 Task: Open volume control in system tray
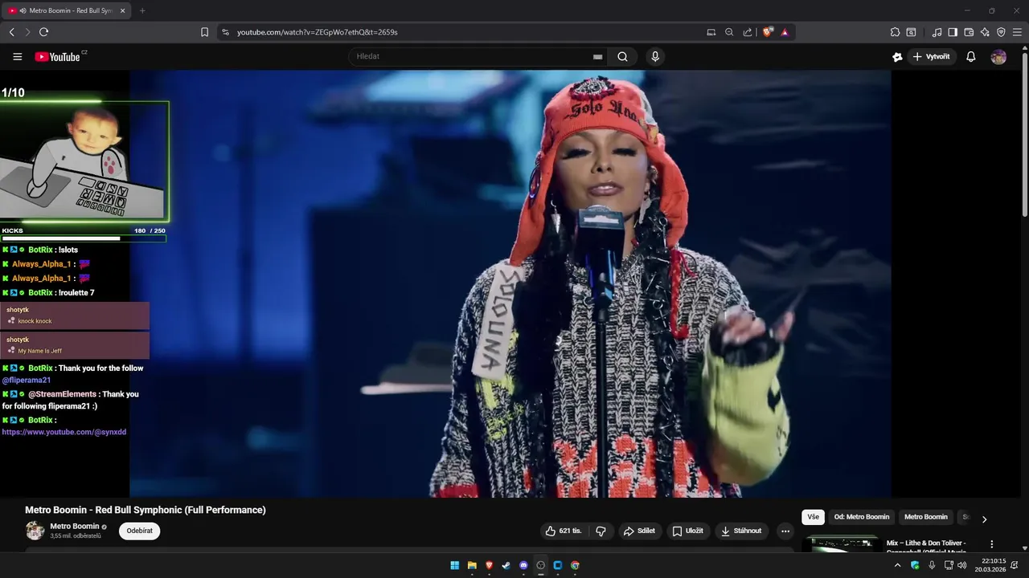click(x=962, y=565)
